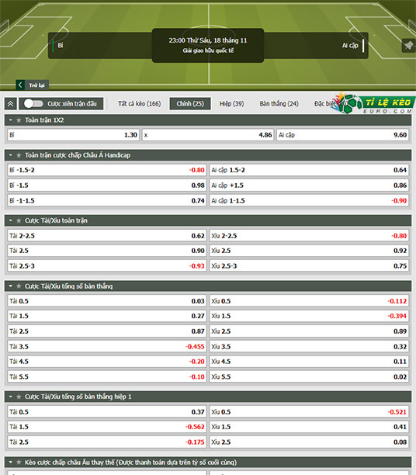This screenshot has width=416, height=475.
Task: Select the Chính (25) tab
Action: [190, 104]
